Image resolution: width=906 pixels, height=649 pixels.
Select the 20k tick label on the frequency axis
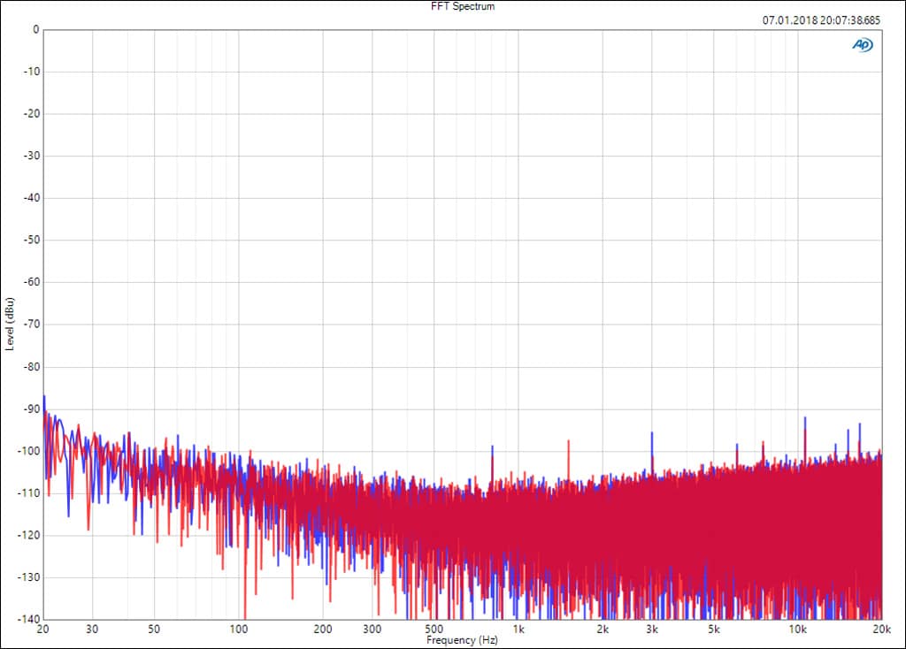pos(881,630)
